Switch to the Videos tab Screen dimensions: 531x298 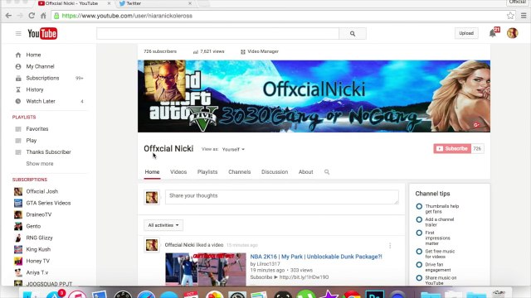coord(178,172)
